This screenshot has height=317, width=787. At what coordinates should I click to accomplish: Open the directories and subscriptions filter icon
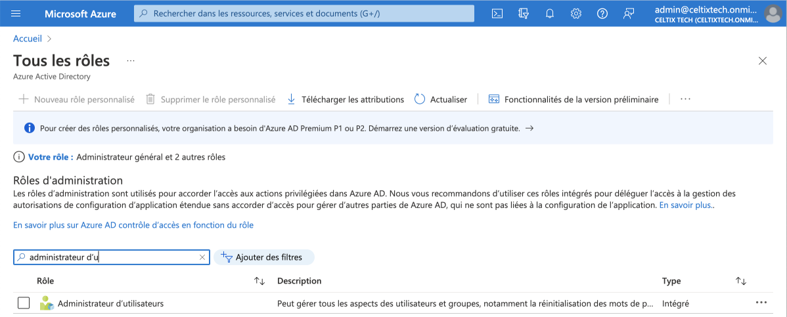coord(524,14)
